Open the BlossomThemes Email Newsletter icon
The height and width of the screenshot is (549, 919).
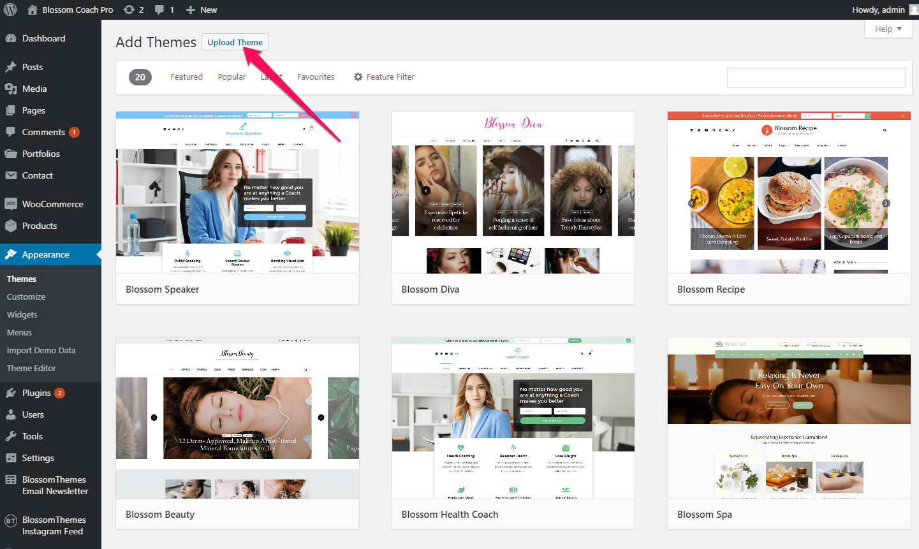(x=11, y=479)
